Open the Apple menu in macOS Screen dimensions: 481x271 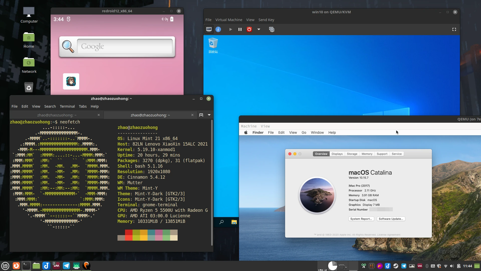click(246, 132)
